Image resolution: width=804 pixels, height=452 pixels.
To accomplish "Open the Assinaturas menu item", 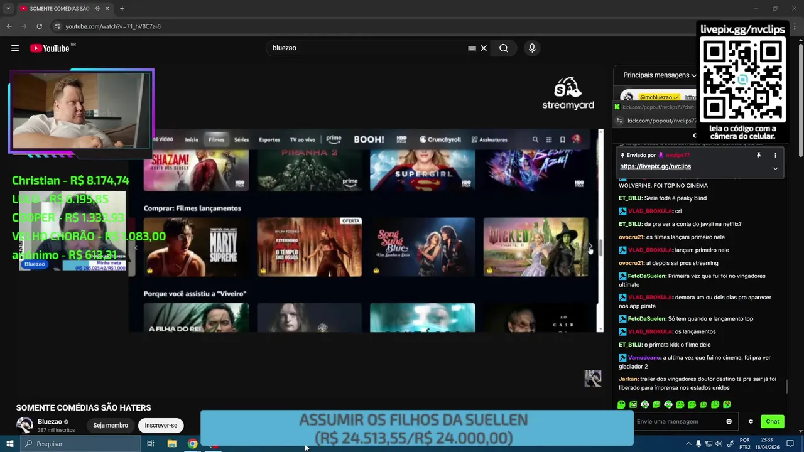I will click(489, 139).
